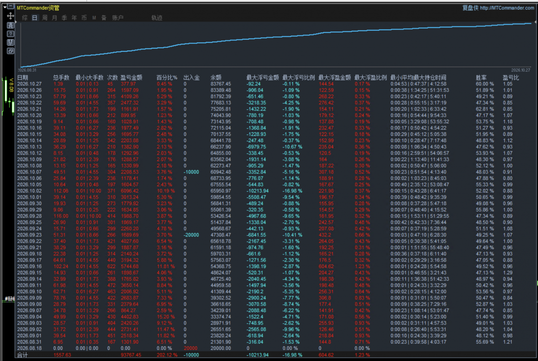Select the 2026.10.13 date row

(29, 146)
